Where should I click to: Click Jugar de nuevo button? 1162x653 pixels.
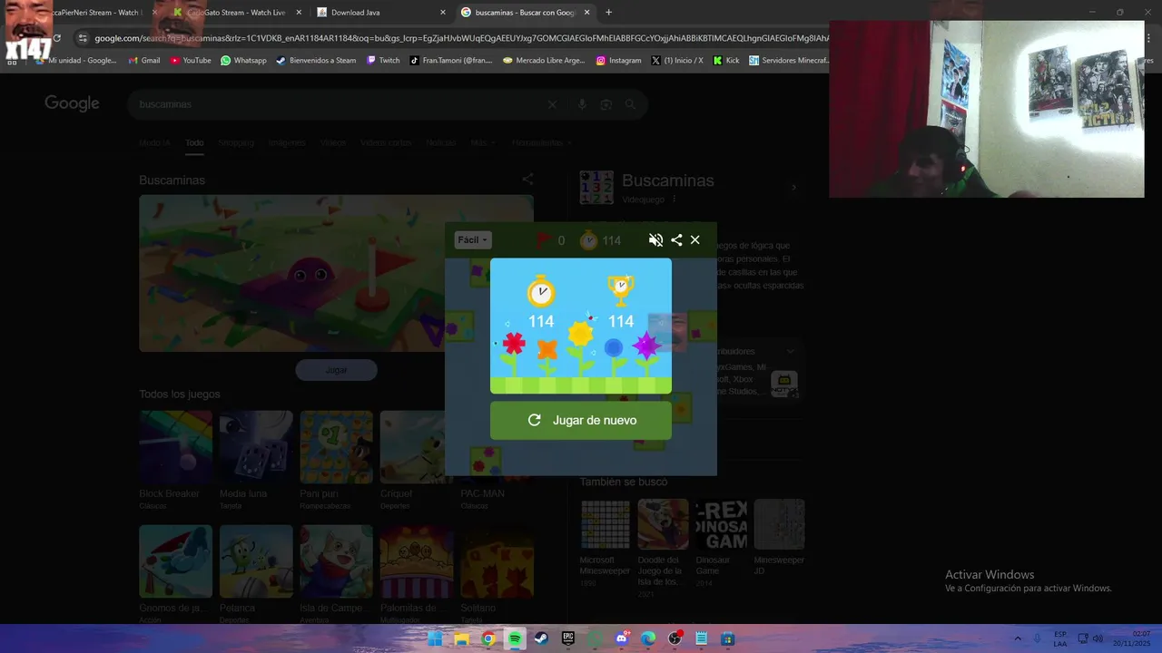coord(581,420)
